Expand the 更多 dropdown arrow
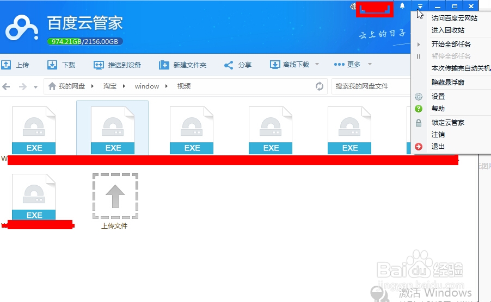 [x=370, y=64]
